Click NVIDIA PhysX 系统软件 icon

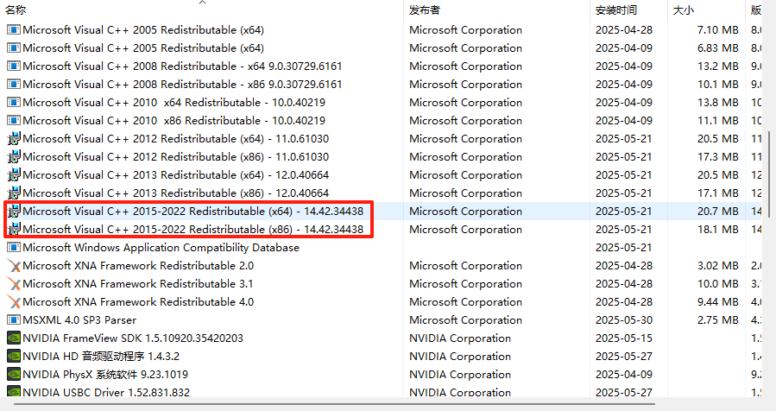click(x=14, y=375)
